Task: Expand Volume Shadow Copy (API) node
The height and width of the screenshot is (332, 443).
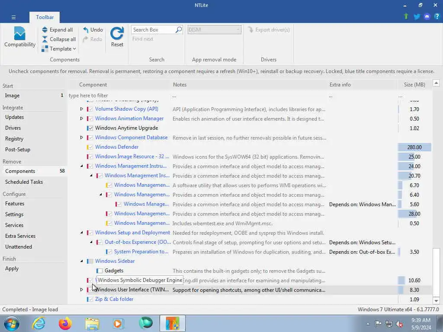Action: [82, 109]
